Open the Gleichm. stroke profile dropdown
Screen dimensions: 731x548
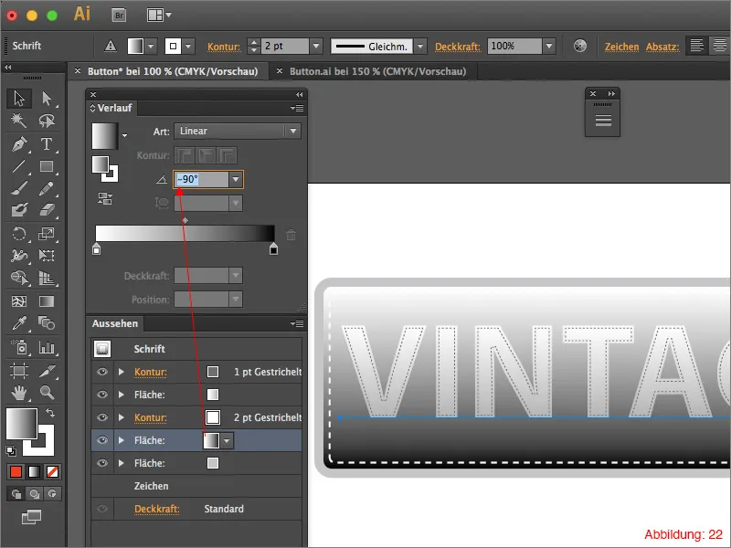[420, 47]
